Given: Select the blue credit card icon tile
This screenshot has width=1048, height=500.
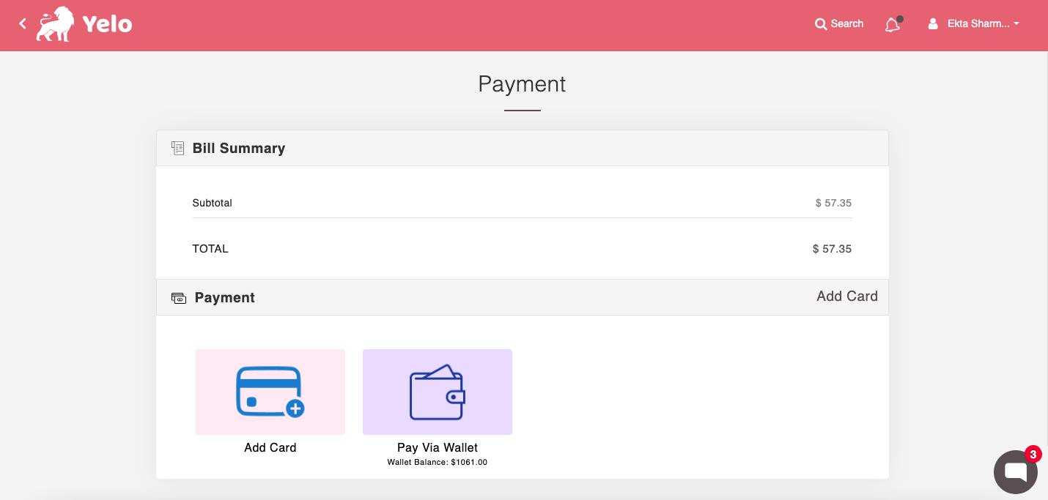Looking at the screenshot, I should (270, 392).
